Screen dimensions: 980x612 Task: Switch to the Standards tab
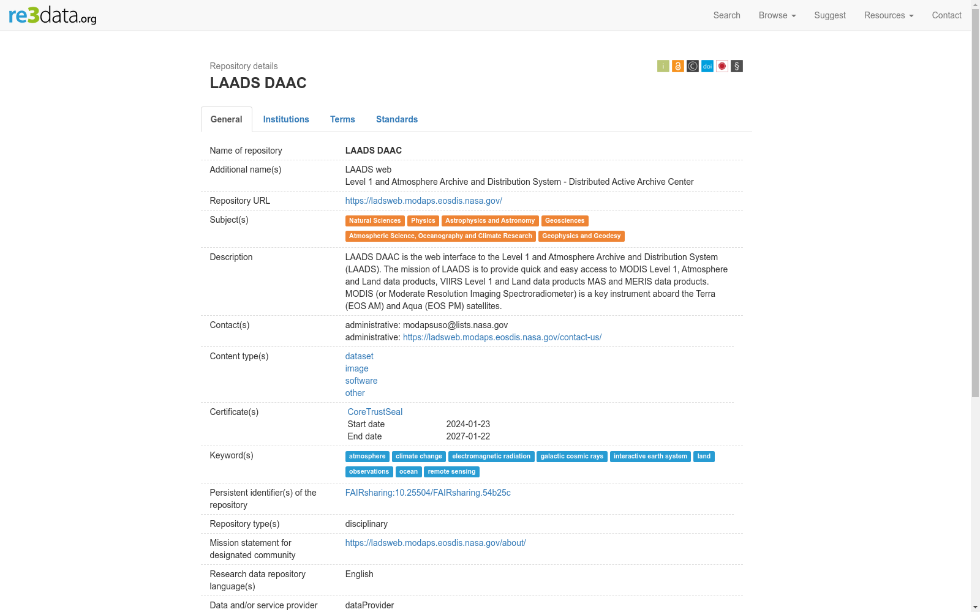(x=397, y=119)
